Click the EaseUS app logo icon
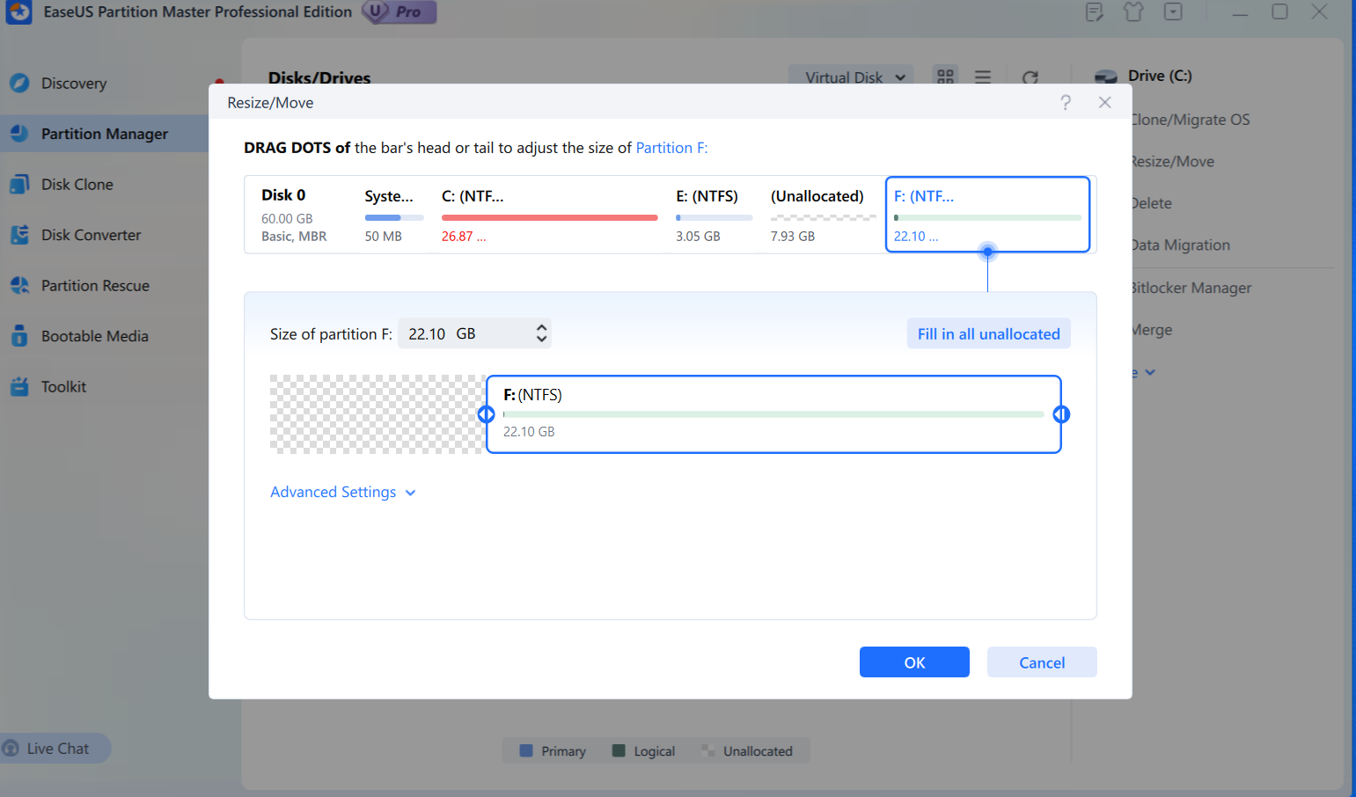 coord(18,12)
